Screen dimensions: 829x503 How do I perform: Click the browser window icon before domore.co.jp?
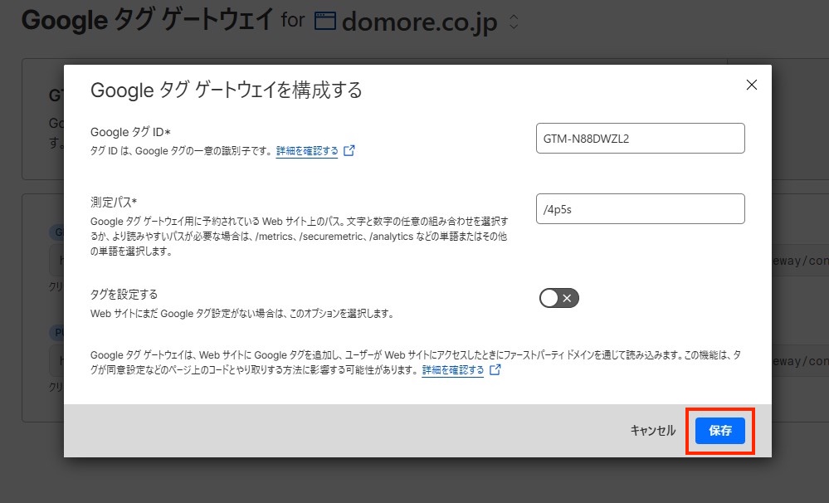click(324, 21)
